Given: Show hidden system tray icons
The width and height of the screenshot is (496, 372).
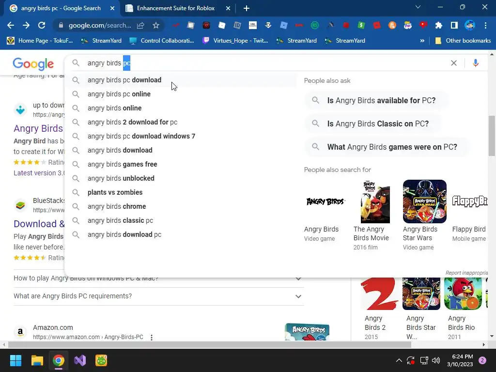Looking at the screenshot, I should 399,360.
